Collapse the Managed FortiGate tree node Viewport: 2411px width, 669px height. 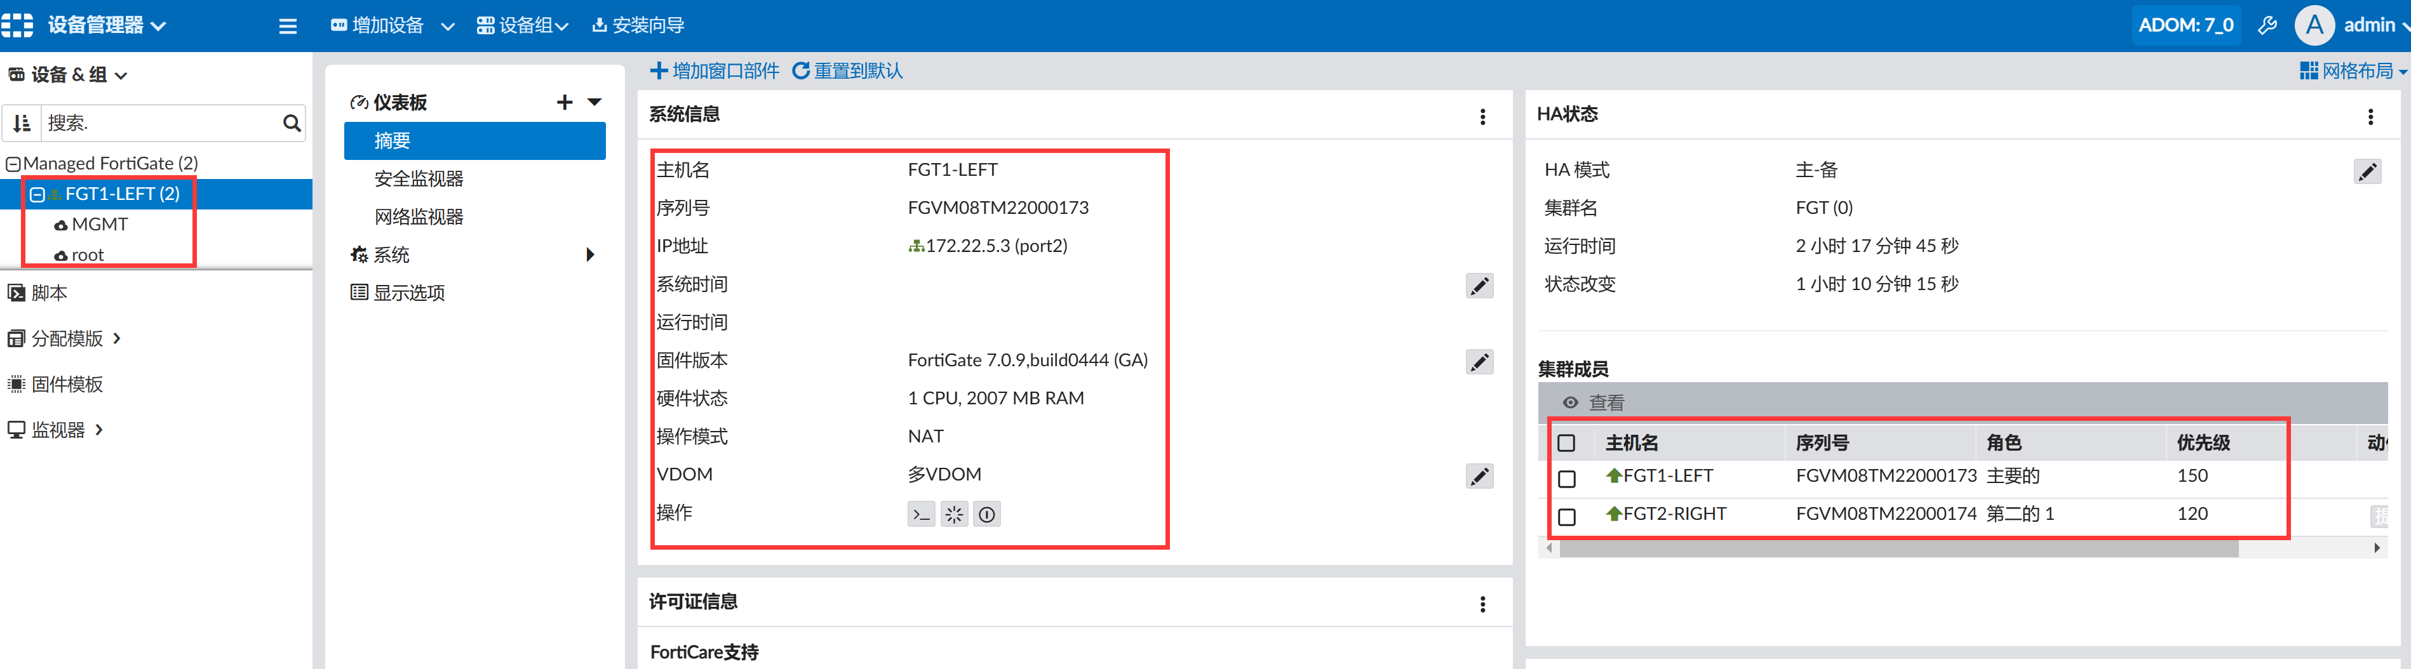[13, 164]
